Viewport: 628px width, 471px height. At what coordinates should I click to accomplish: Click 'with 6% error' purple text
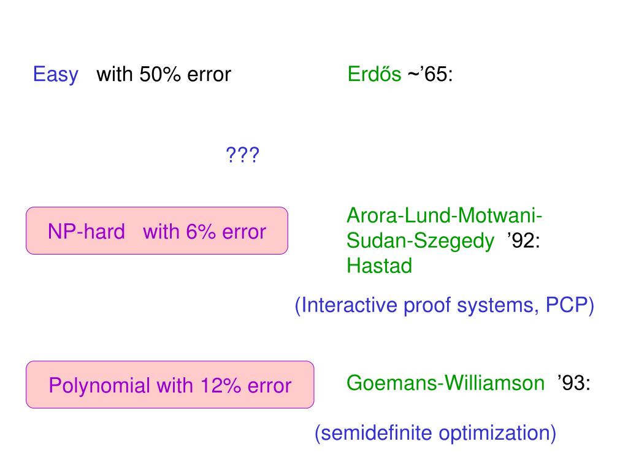coord(204,231)
